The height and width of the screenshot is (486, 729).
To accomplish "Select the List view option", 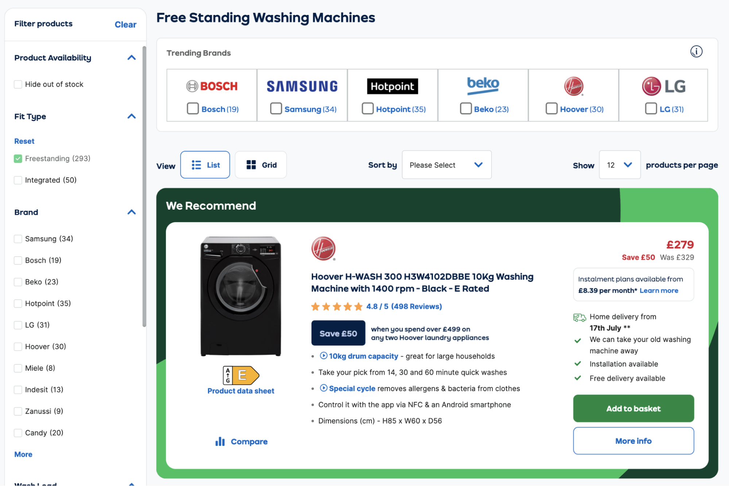I will (205, 165).
